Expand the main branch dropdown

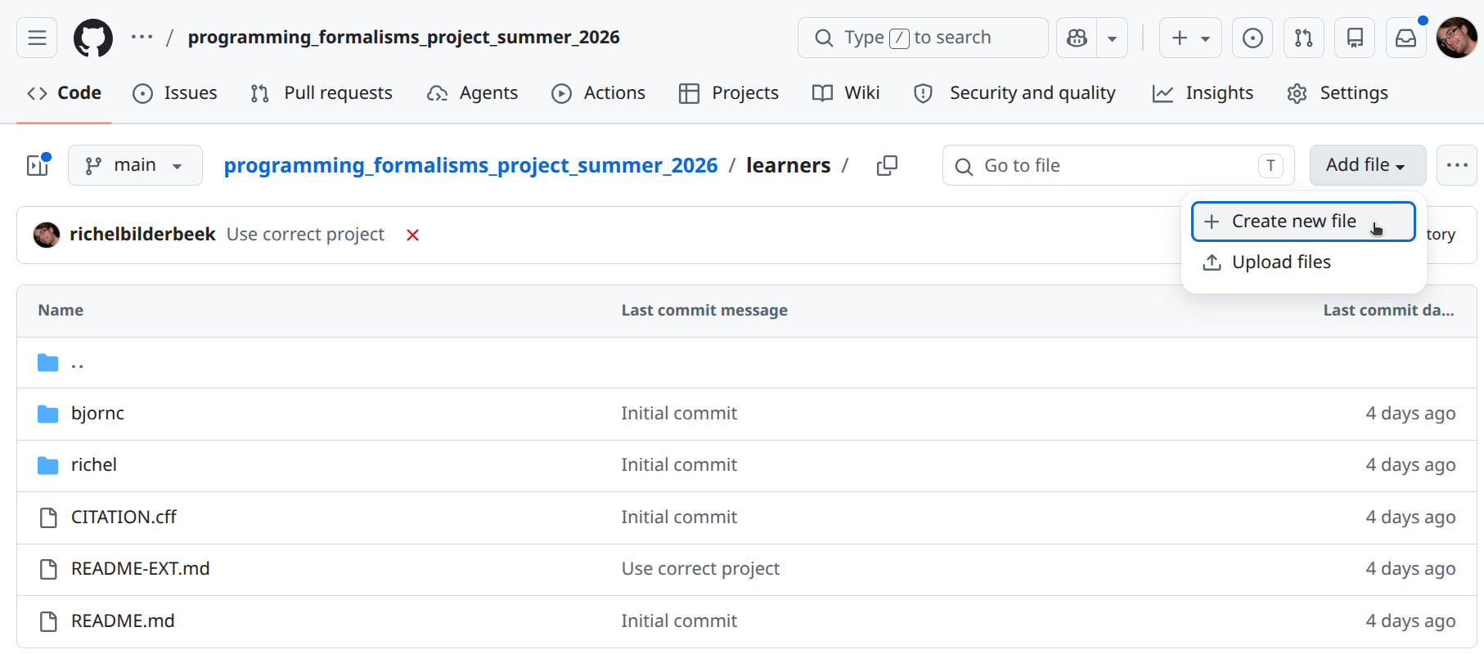coord(135,165)
